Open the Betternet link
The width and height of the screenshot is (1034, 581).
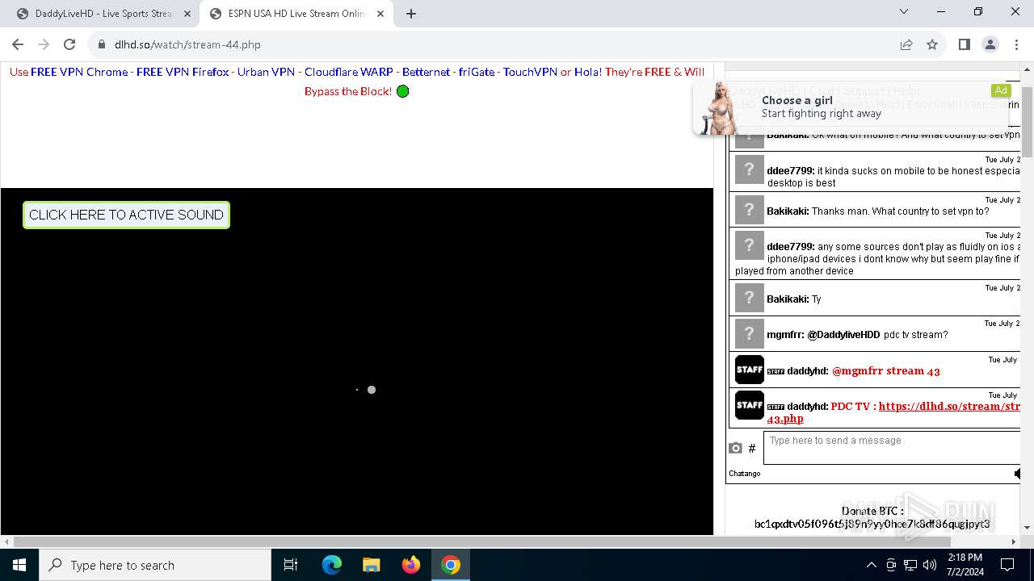[x=426, y=72]
